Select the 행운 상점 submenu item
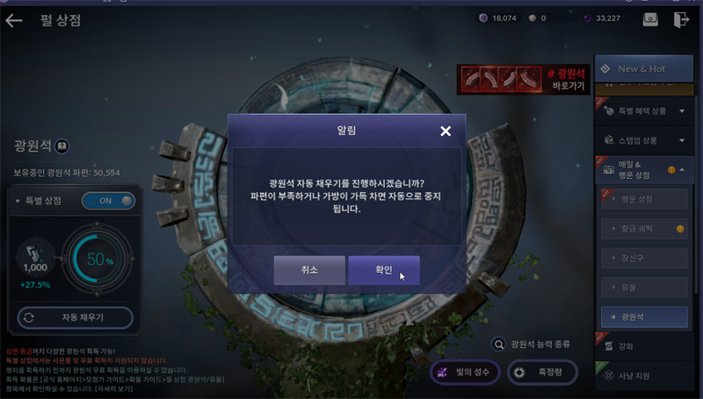Screen dimensions: 703x399 click(644, 200)
